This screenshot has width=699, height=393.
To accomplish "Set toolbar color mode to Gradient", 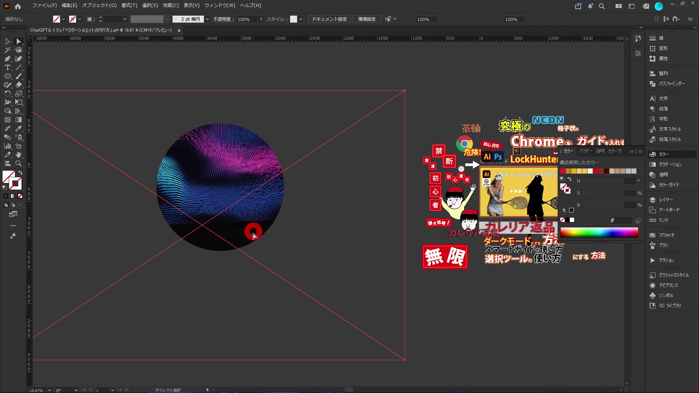I will tap(13, 196).
